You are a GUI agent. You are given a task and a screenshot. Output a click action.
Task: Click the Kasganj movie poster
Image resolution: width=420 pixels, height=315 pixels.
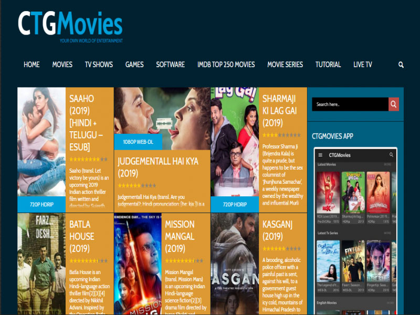pos(235,264)
